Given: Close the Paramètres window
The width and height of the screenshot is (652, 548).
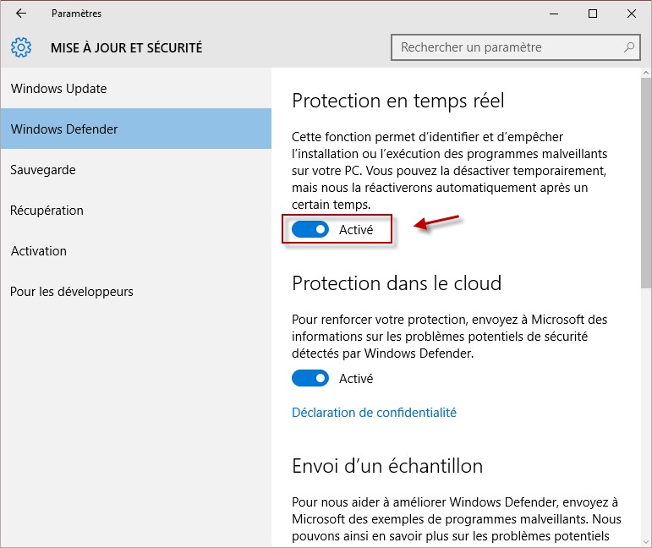Looking at the screenshot, I should tap(631, 14).
